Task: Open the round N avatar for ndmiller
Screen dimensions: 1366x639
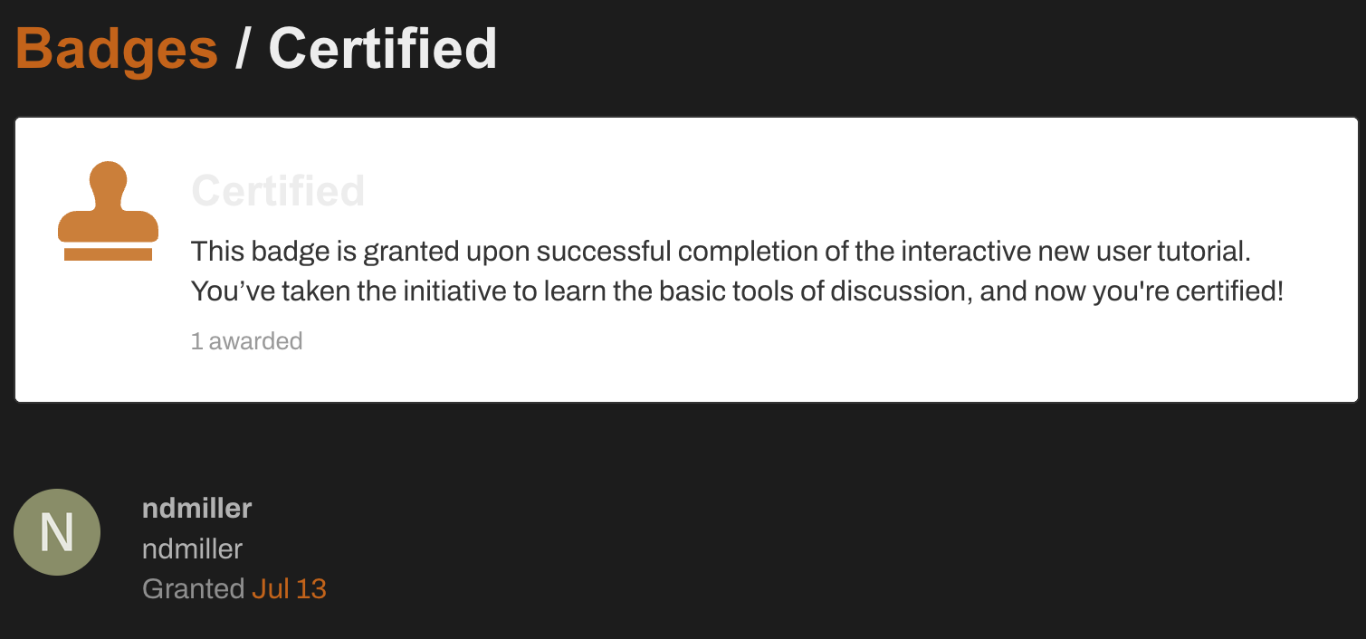Action: click(56, 532)
